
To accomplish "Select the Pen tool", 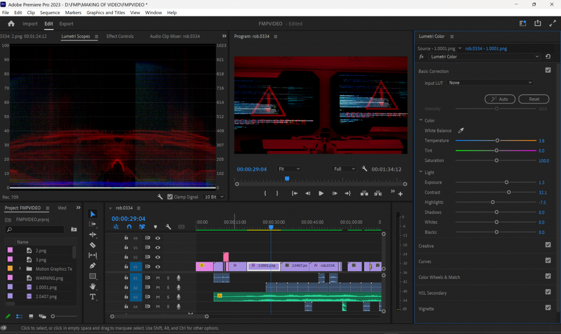I will [x=93, y=266].
